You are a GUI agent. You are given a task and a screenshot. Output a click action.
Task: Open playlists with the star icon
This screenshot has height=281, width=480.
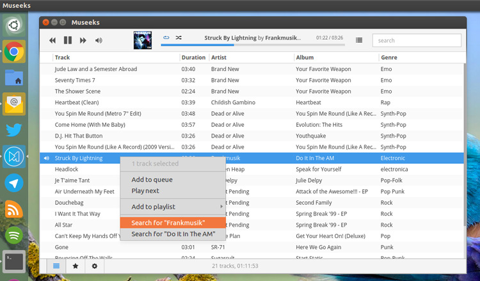[x=76, y=266]
